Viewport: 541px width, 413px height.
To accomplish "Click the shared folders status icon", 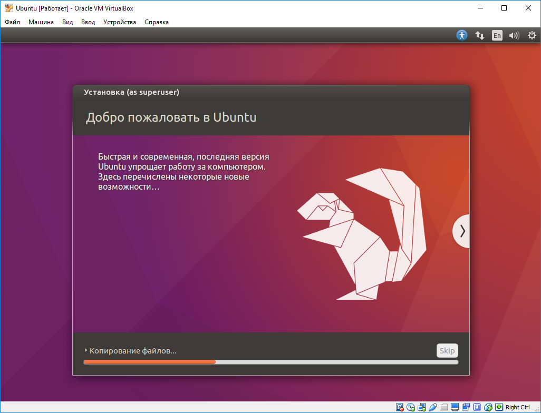I will click(x=443, y=407).
